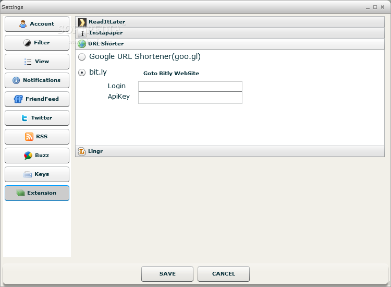This screenshot has width=391, height=287.
Task: Click the Lingr L icon
Action: 82,151
